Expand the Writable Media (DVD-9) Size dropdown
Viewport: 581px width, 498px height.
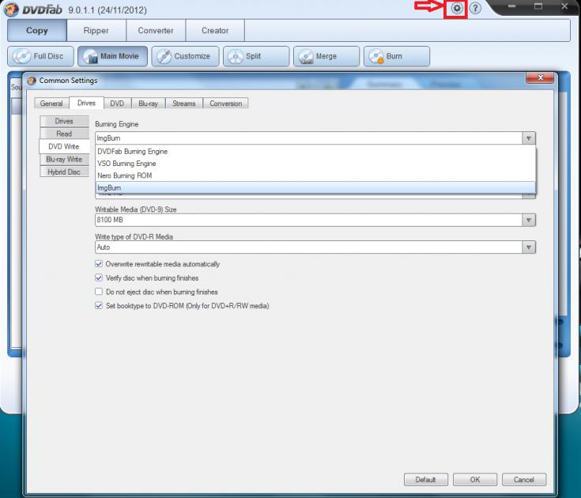point(529,220)
